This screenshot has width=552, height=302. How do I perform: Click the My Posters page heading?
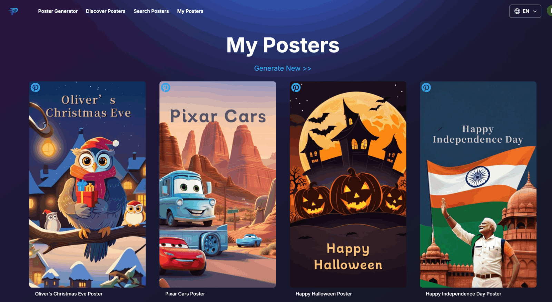pyautogui.click(x=283, y=45)
